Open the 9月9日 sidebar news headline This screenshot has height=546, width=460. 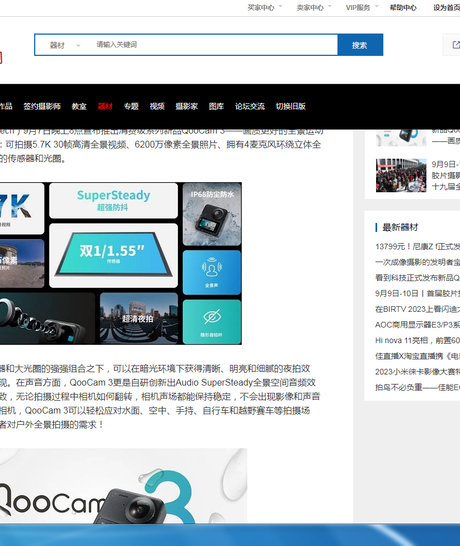click(x=445, y=175)
